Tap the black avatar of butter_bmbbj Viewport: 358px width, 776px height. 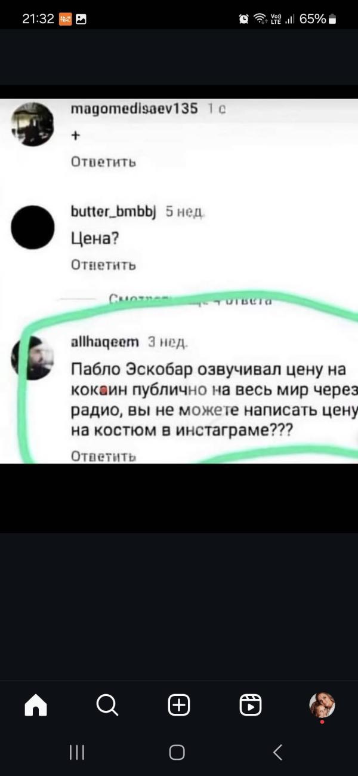33,227
